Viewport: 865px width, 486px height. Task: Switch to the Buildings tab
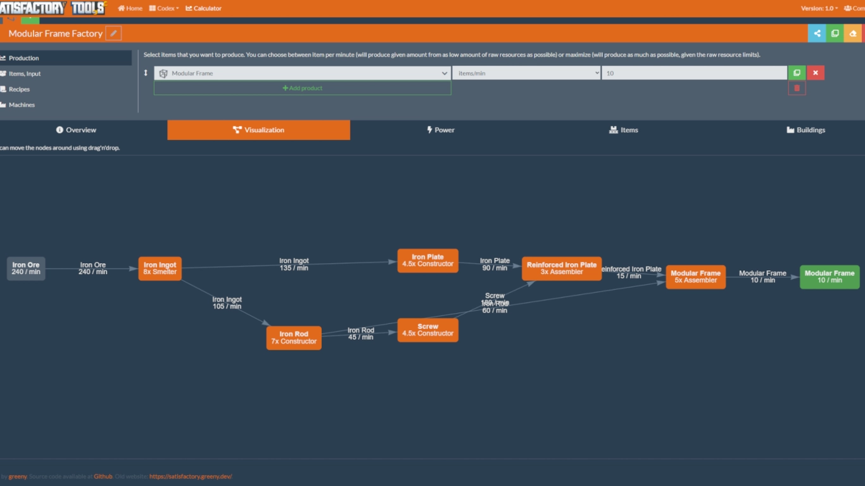click(x=805, y=130)
